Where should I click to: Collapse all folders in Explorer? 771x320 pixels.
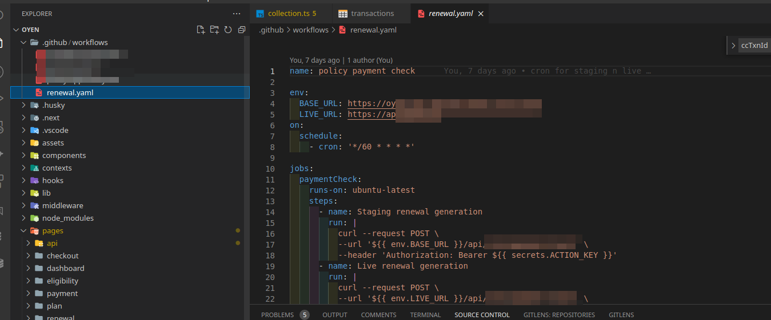[242, 30]
